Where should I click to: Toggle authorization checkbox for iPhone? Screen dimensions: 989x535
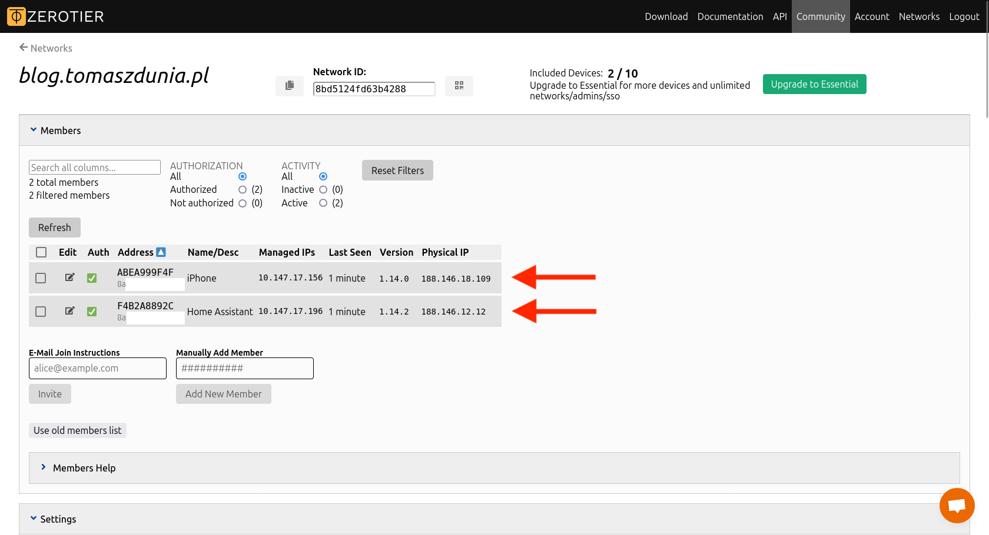(92, 278)
